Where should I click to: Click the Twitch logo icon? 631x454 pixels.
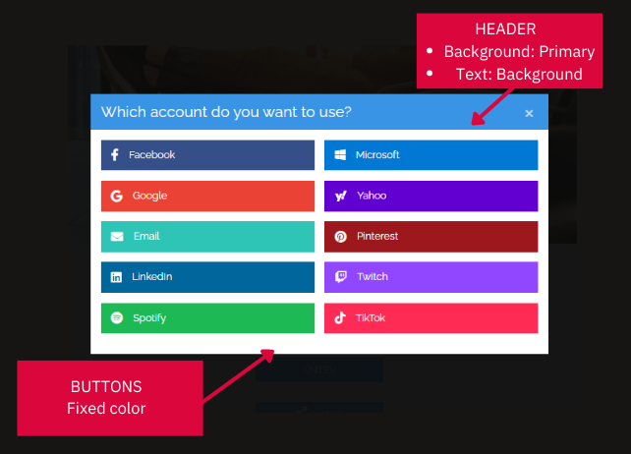[340, 277]
